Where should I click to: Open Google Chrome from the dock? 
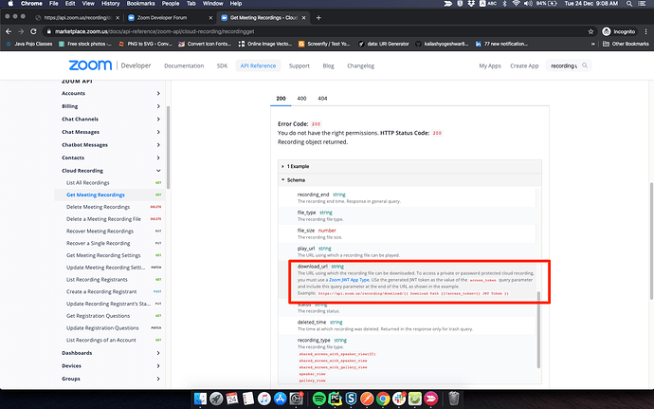tap(383, 399)
